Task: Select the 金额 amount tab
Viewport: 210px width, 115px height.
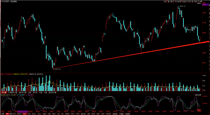Action: (x=29, y=92)
